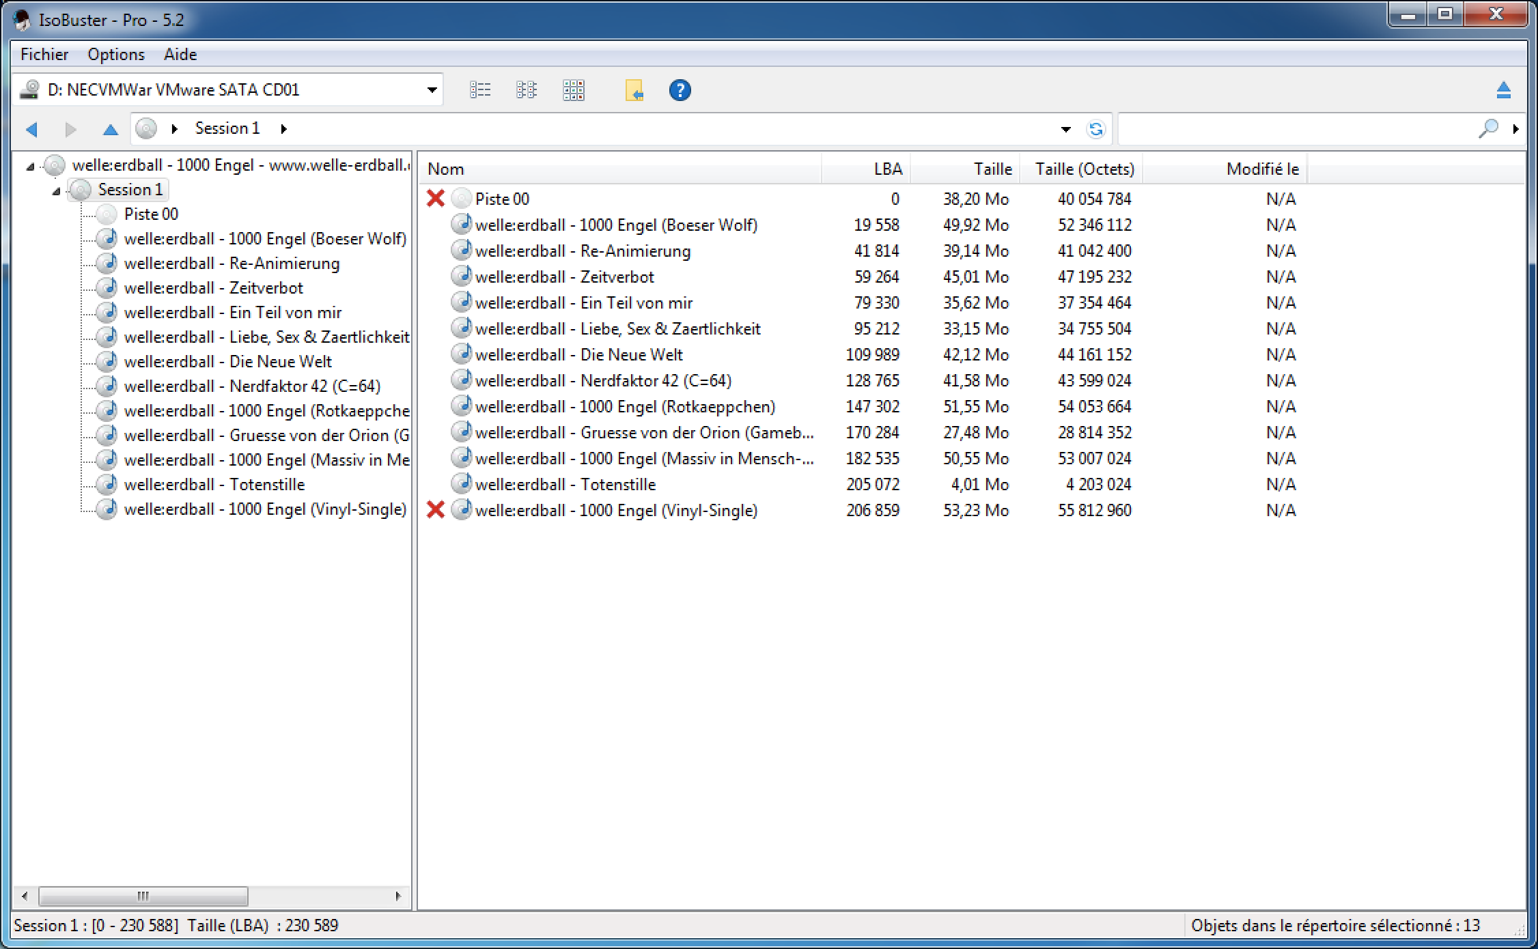Click the Die Neue Welt track icon in the tree
This screenshot has height=949, width=1538.
(107, 362)
